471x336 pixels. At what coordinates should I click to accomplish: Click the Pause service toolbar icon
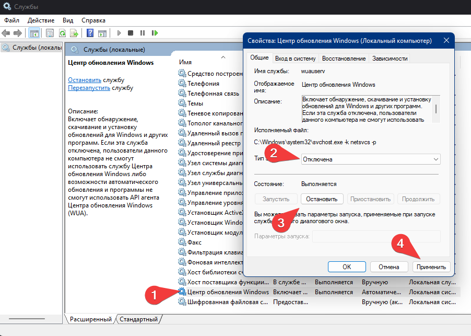pos(143,33)
